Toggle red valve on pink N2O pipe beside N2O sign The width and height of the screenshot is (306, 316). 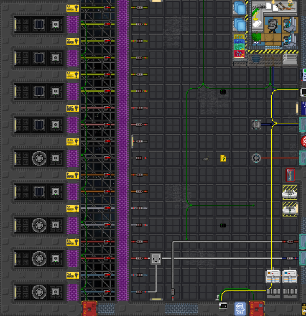tap(107, 108)
